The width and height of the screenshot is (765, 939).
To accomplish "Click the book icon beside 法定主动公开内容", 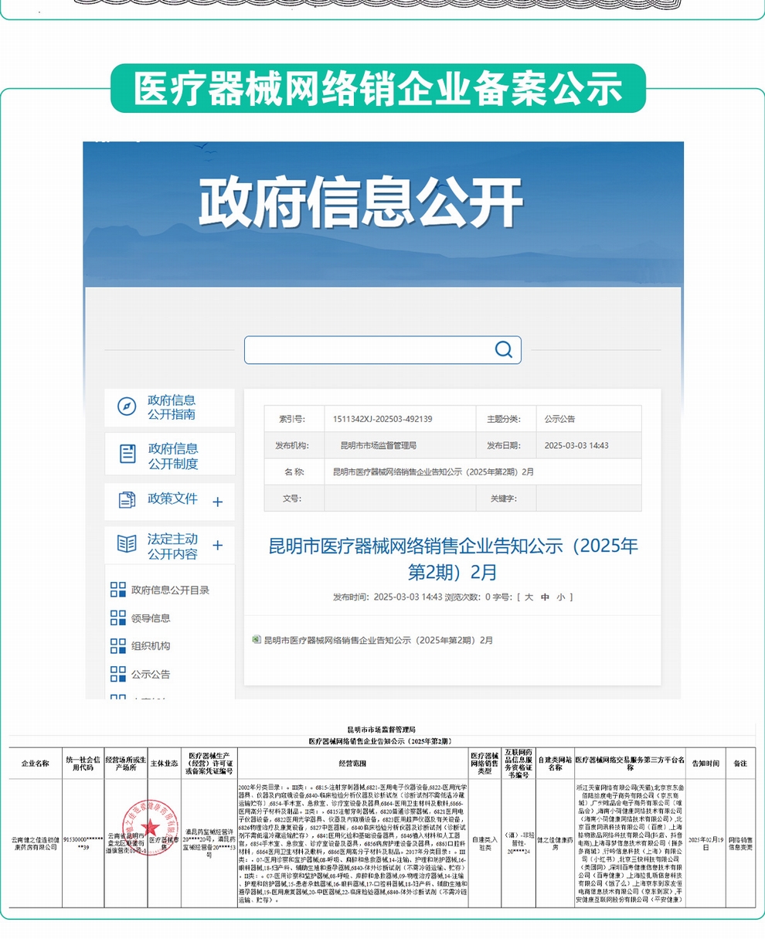I will pyautogui.click(x=127, y=544).
